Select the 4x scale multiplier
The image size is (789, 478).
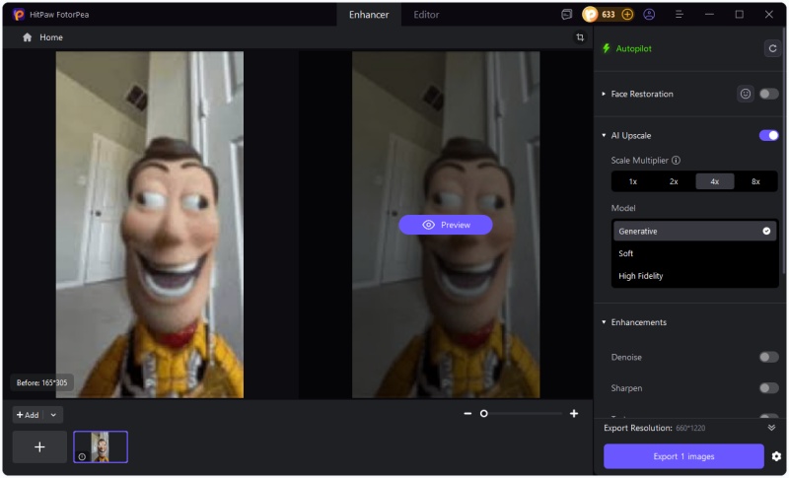714,181
